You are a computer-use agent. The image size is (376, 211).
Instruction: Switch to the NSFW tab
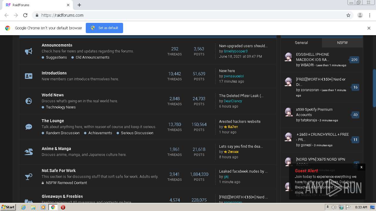click(342, 43)
